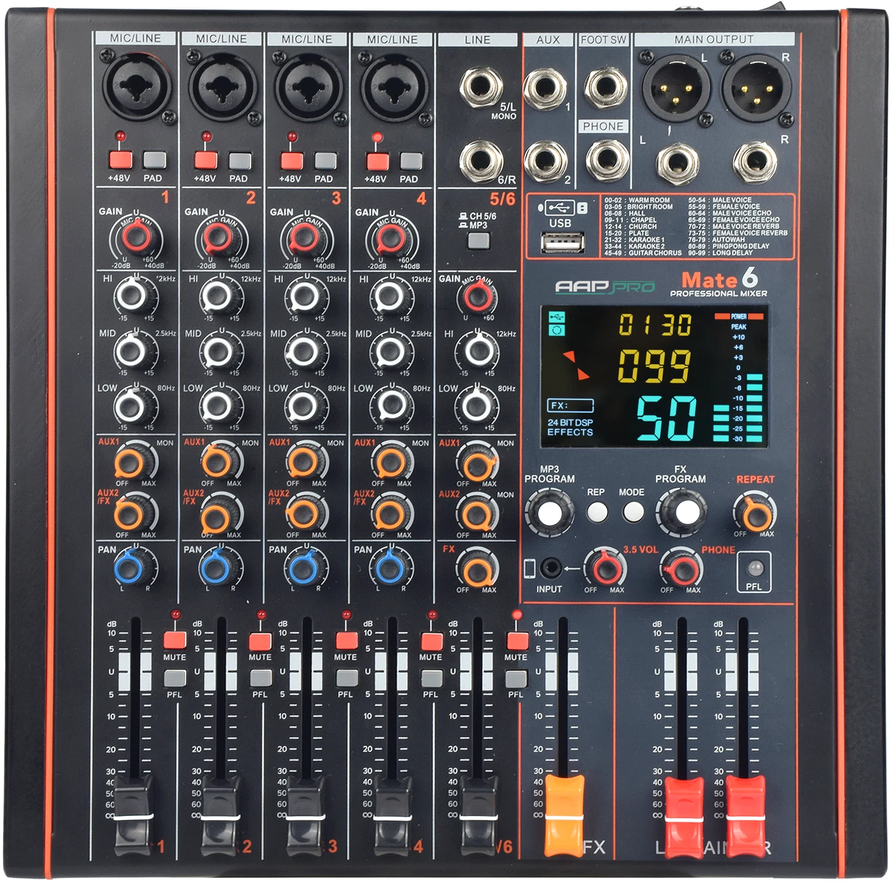Select the PHONE headphone jack

click(x=606, y=161)
